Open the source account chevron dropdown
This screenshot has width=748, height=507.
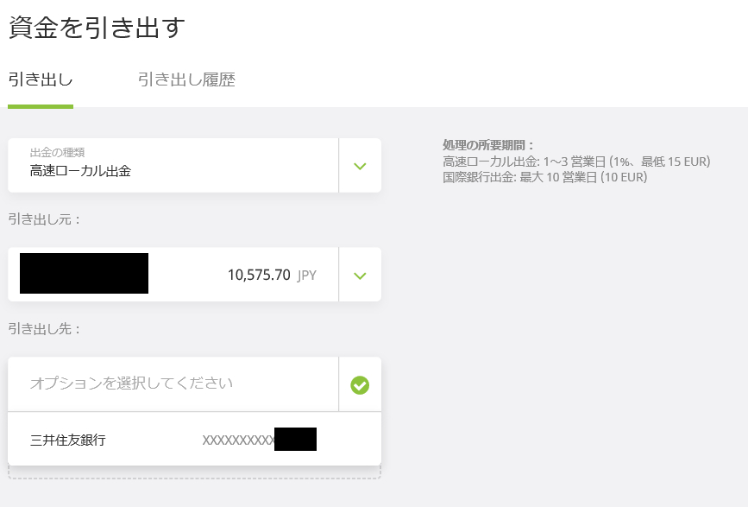[360, 276]
